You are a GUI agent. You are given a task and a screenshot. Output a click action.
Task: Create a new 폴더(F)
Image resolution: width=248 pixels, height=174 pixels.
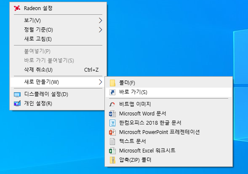(x=168, y=83)
